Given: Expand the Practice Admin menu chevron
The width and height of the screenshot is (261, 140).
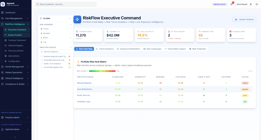Looking at the screenshot, I should pos(28,118).
